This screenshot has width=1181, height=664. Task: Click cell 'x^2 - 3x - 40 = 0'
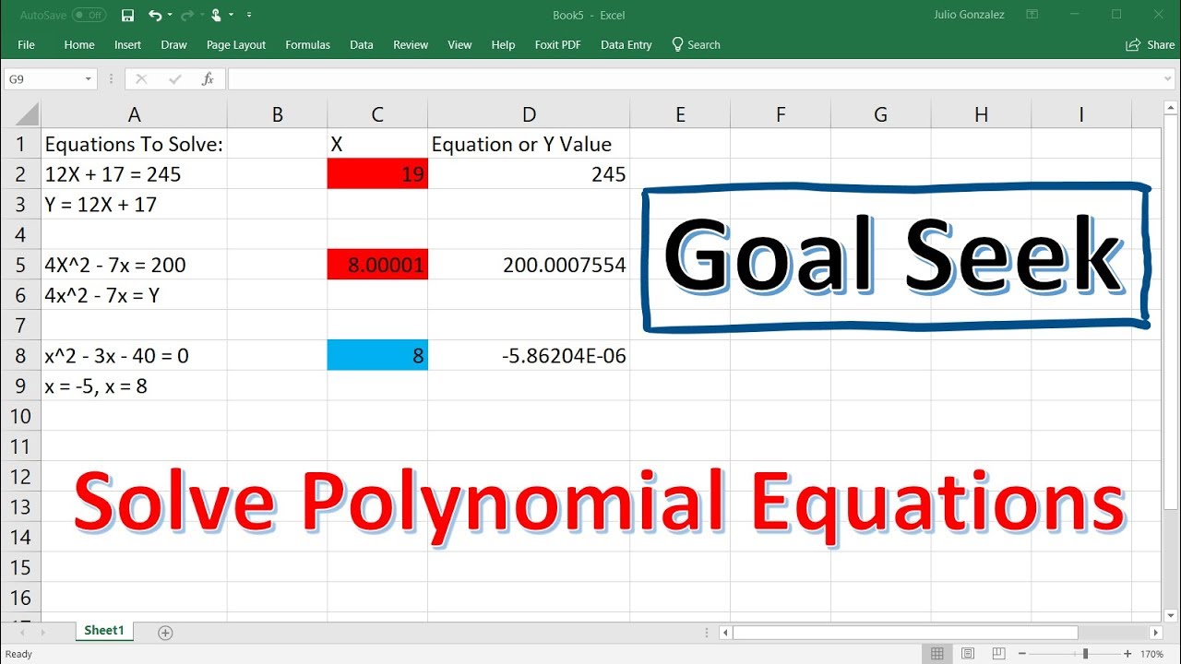point(135,355)
